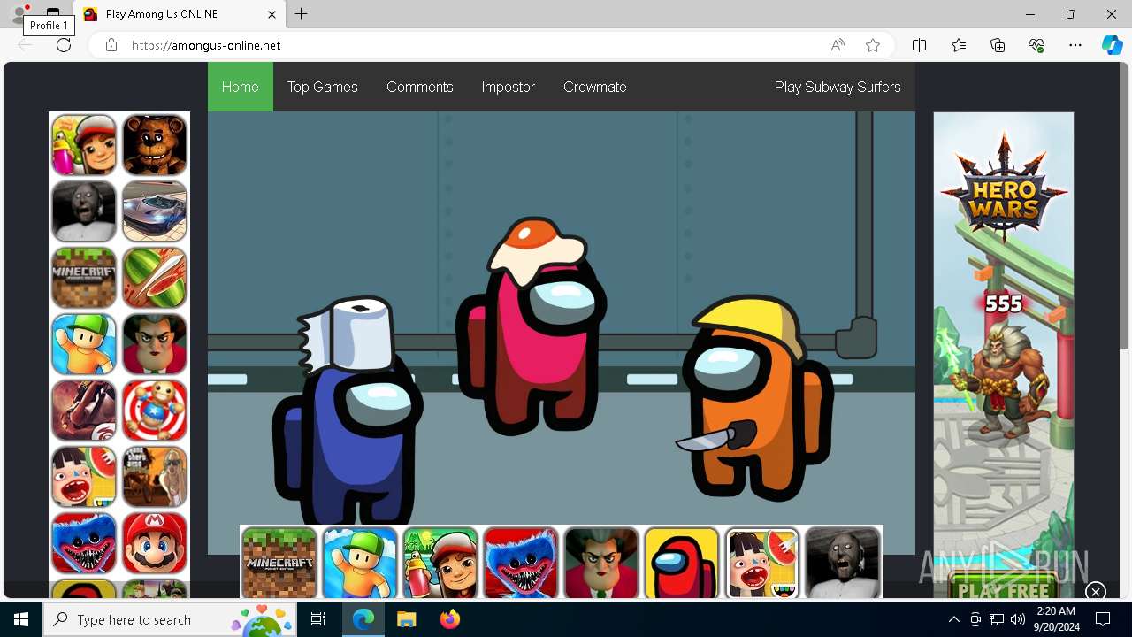Open the Favorites list
This screenshot has height=637, width=1132.
pos(959,45)
